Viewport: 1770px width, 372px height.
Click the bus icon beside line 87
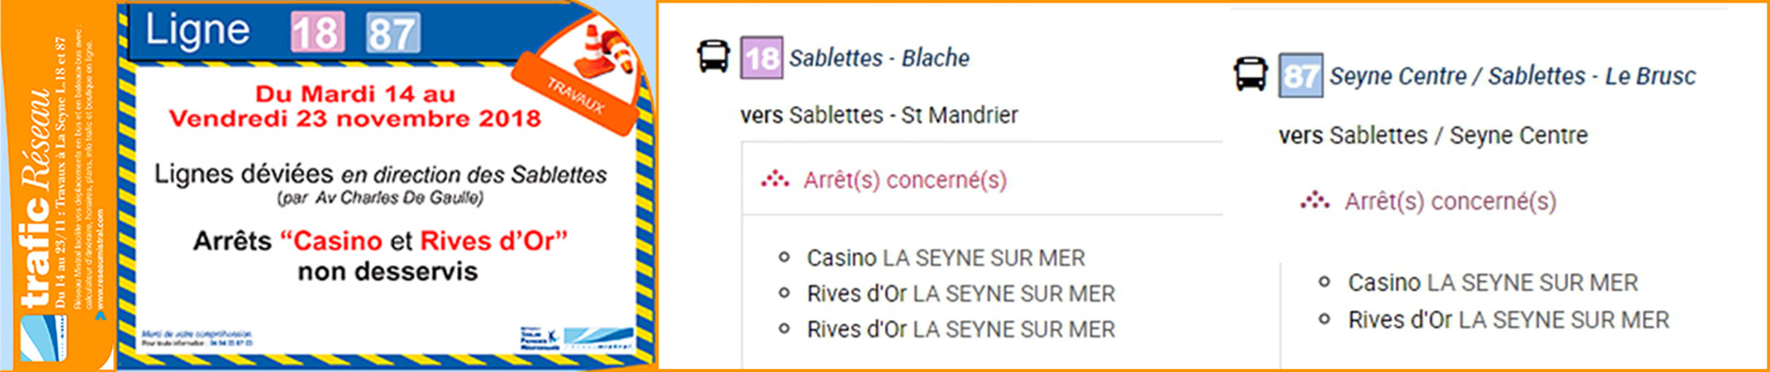[1251, 75]
